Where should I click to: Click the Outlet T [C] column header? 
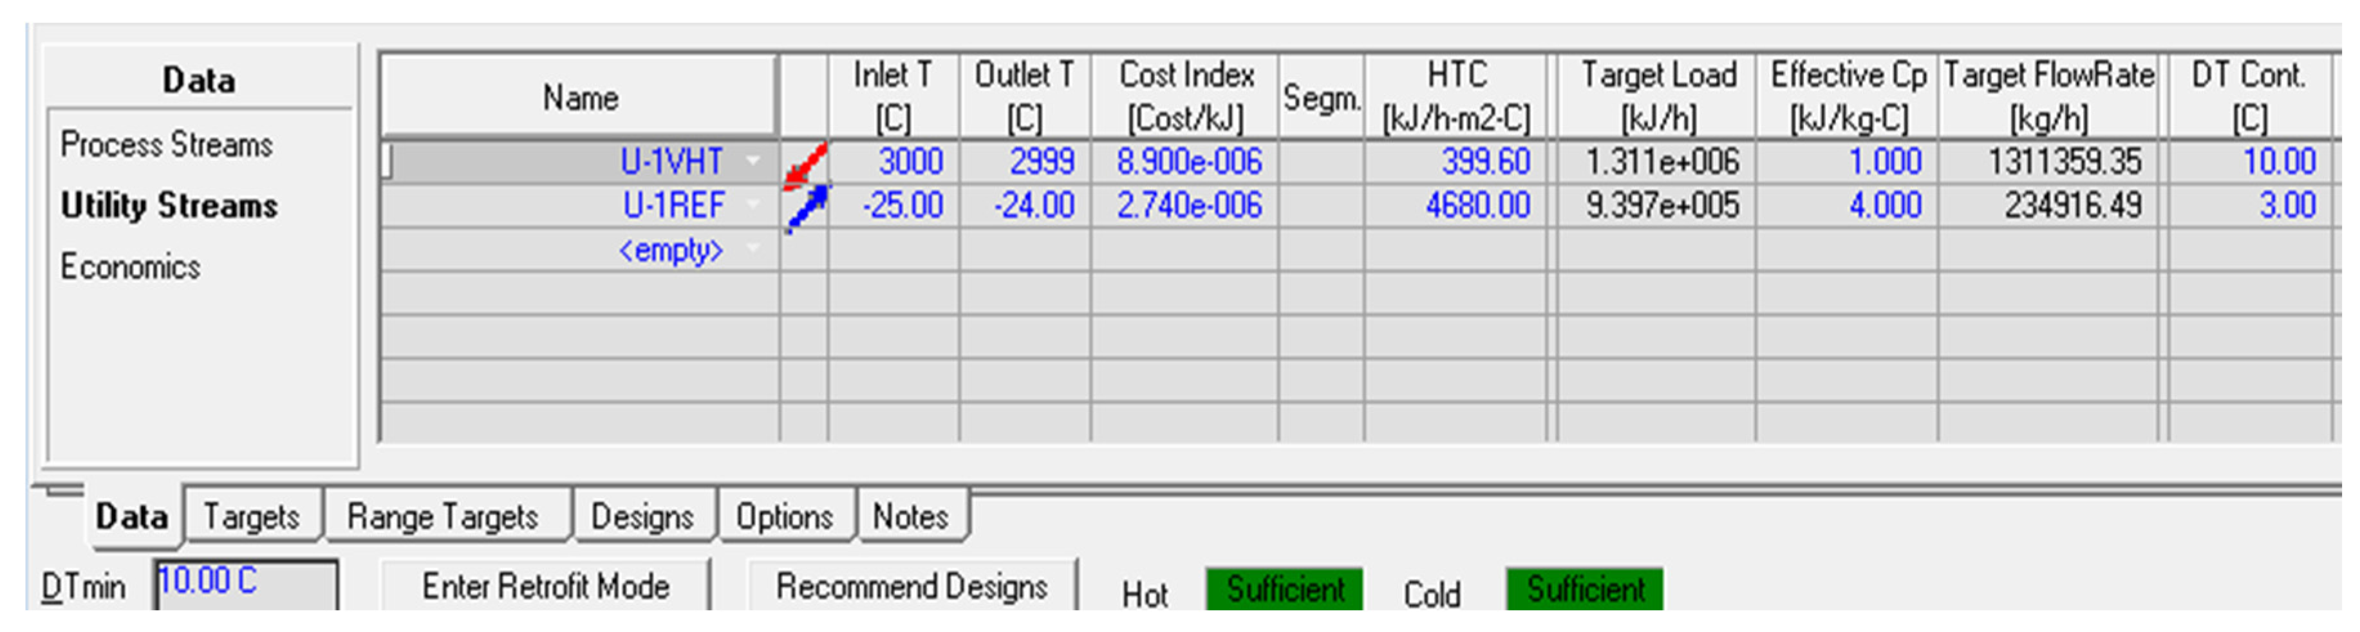tap(1024, 96)
